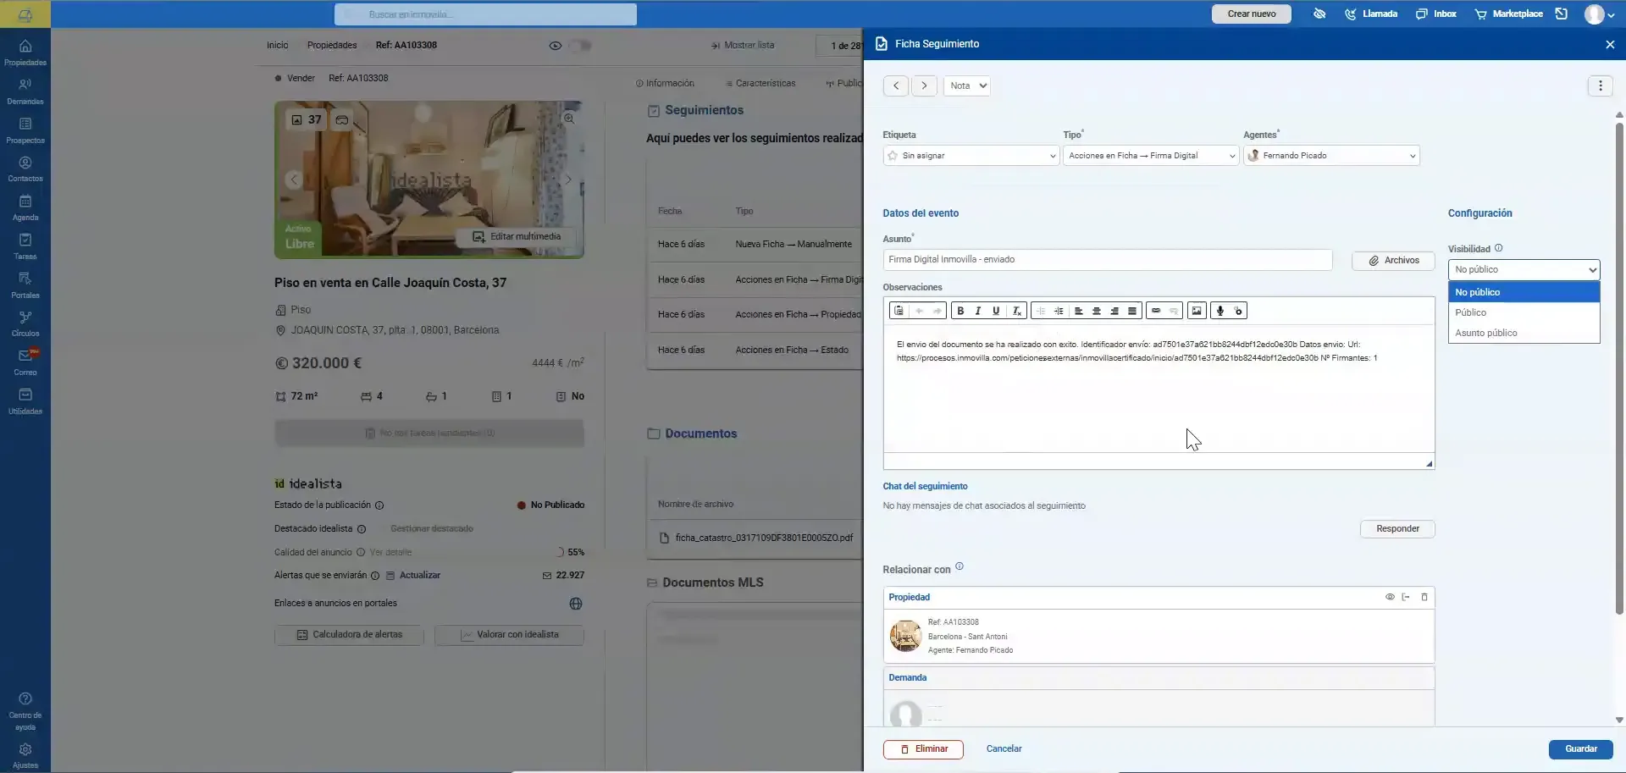Open Marketplace in top bar
This screenshot has height=773, width=1626.
(1508, 14)
